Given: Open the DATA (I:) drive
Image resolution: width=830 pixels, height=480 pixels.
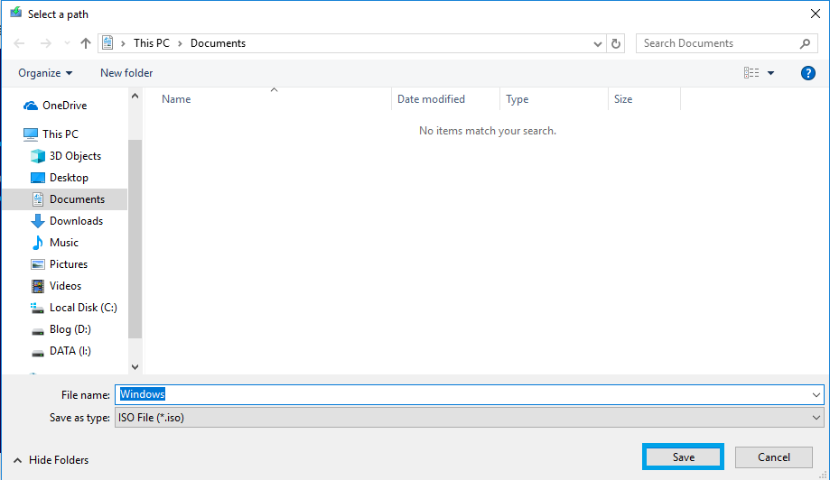Looking at the screenshot, I should pos(70,351).
